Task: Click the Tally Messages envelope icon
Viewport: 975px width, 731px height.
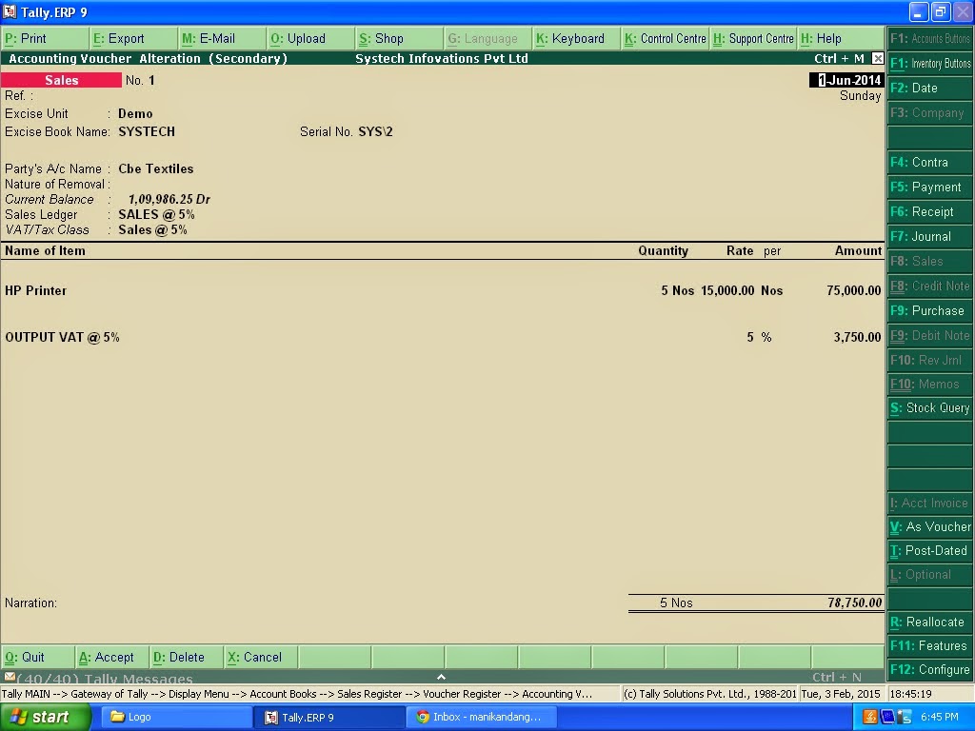Action: point(10,677)
